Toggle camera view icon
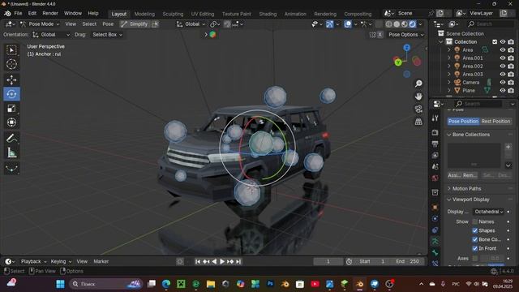The width and height of the screenshot is (519, 292). click(x=418, y=109)
